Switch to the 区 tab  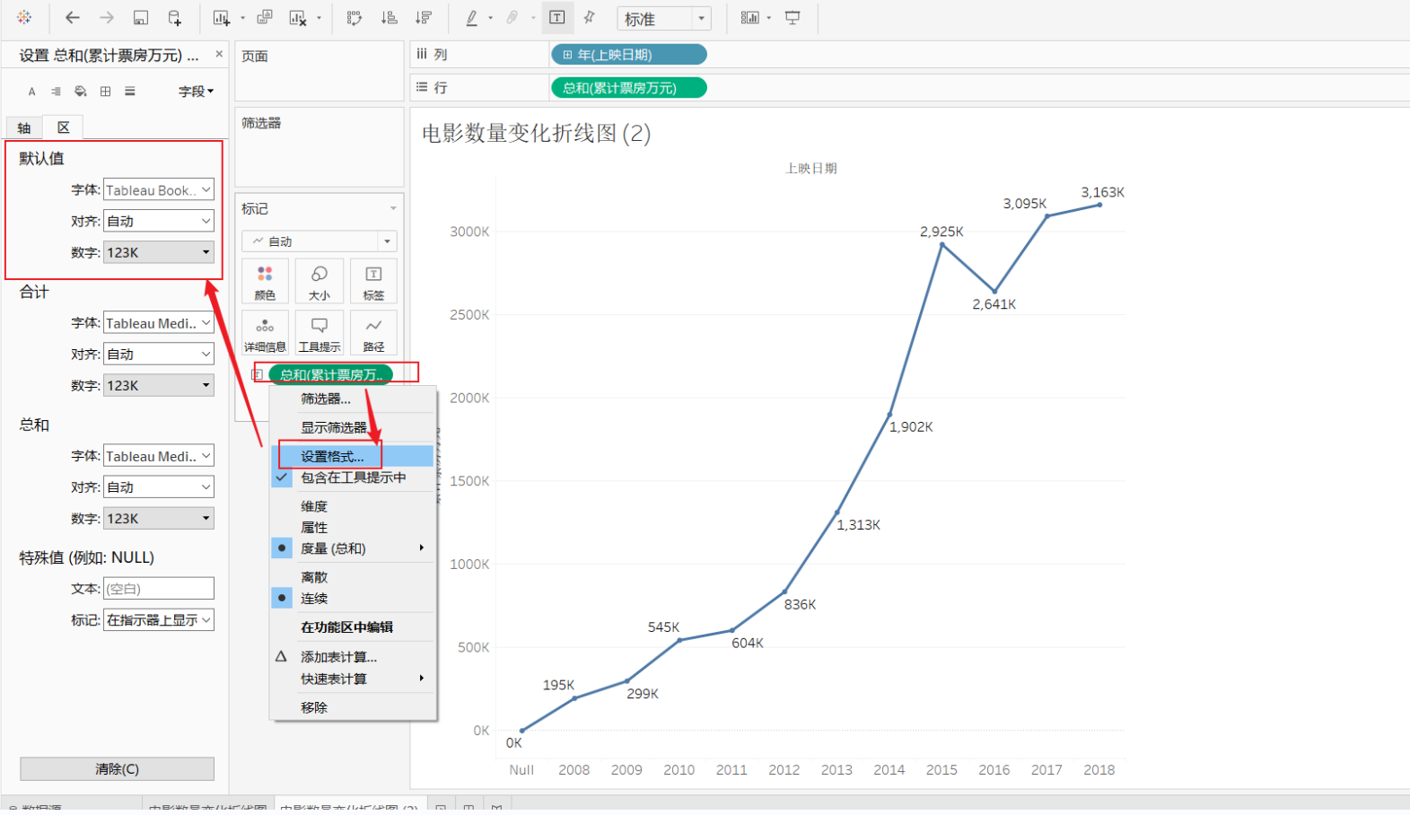click(x=64, y=127)
